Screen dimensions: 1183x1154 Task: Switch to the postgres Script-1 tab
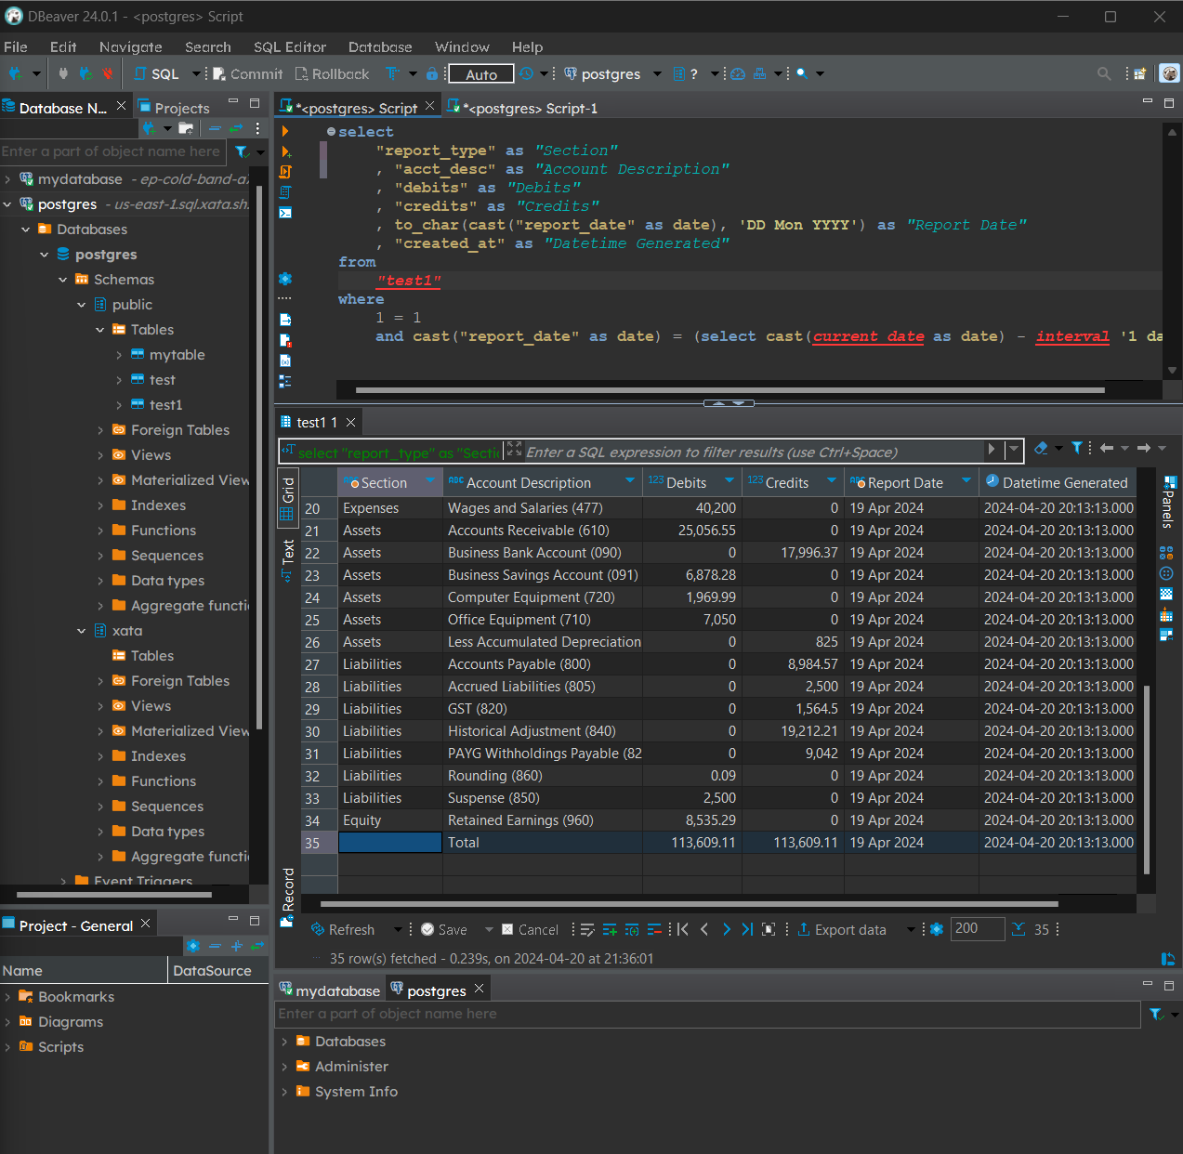[x=530, y=109]
